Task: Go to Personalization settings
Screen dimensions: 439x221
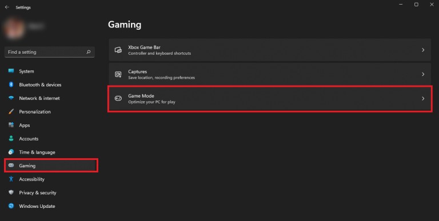Action: click(35, 111)
